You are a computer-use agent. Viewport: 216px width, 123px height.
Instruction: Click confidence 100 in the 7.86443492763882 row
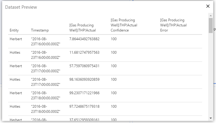114,39
